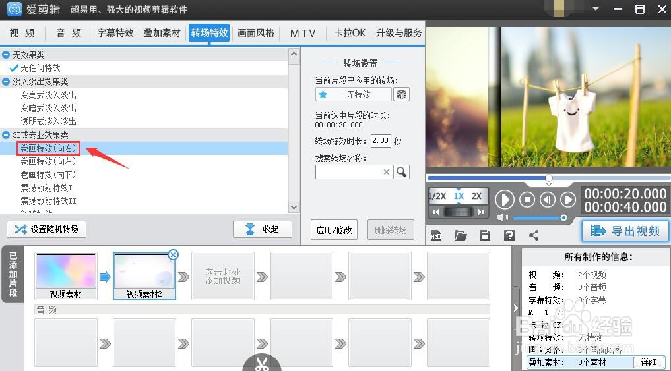Click 设置随机转场 button
Screen dimensions: 671x371
pos(46,229)
